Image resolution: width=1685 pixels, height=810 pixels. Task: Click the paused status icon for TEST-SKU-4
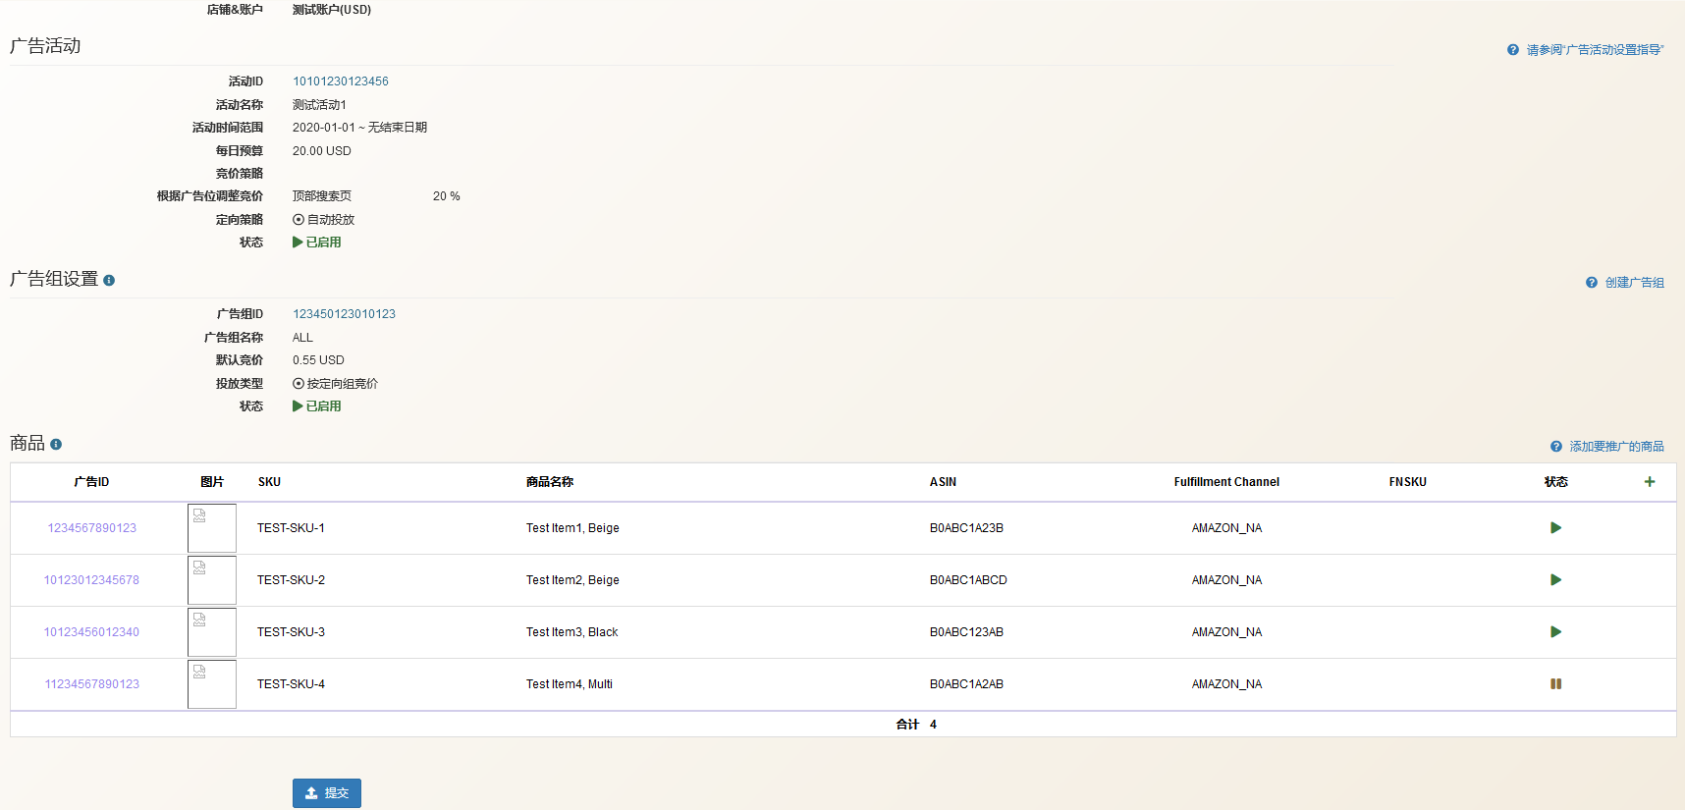click(x=1555, y=684)
